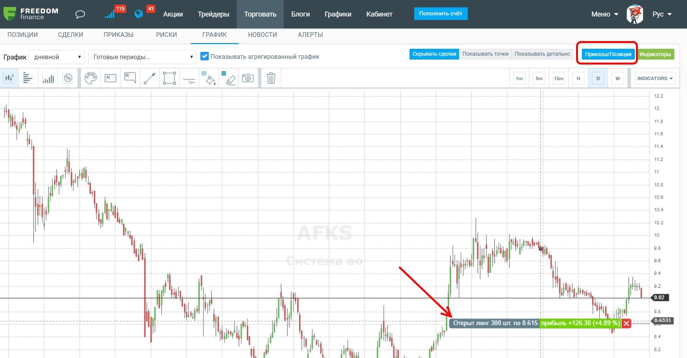
Task: Open the Трейдеры menu item
Action: [213, 14]
